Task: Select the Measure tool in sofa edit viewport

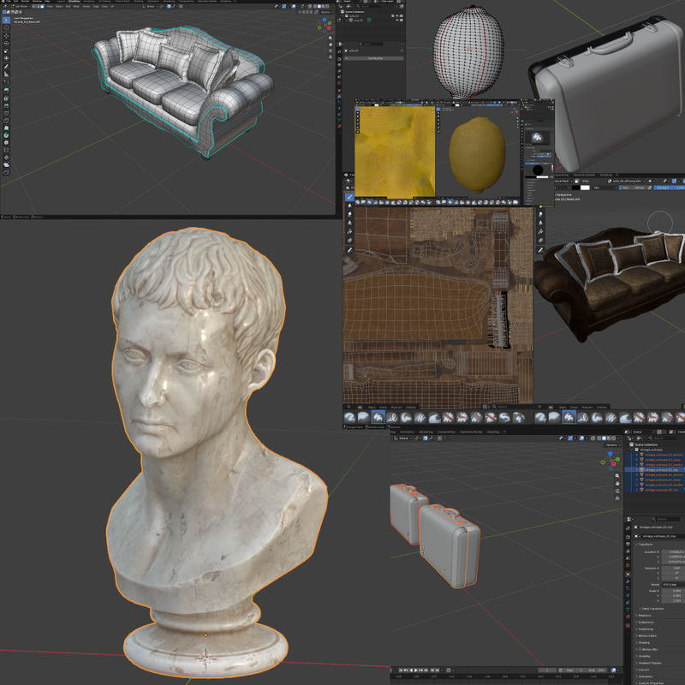Action: 6,74
